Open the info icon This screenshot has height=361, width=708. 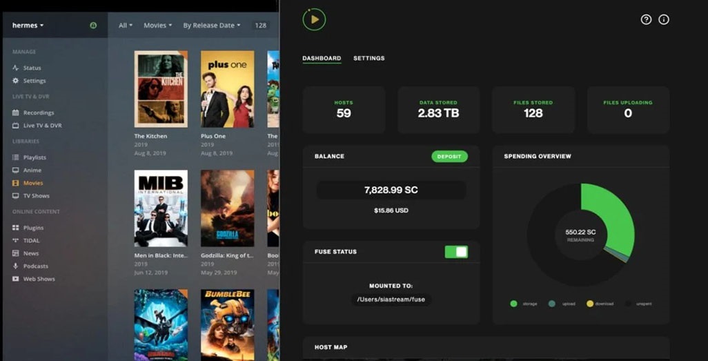coord(664,19)
